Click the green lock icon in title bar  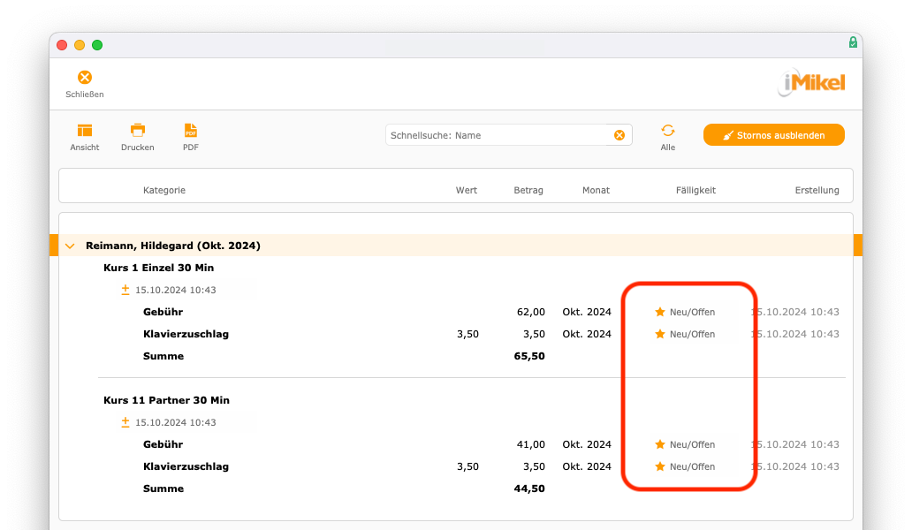pos(853,42)
